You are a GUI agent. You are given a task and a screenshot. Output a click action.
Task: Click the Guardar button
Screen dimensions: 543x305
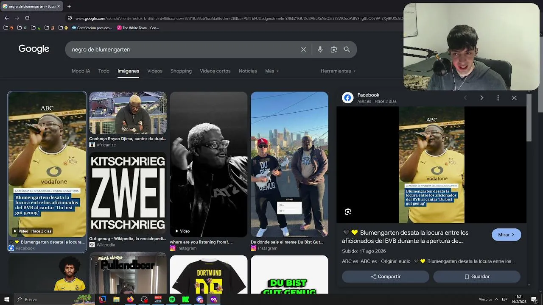coord(477,277)
